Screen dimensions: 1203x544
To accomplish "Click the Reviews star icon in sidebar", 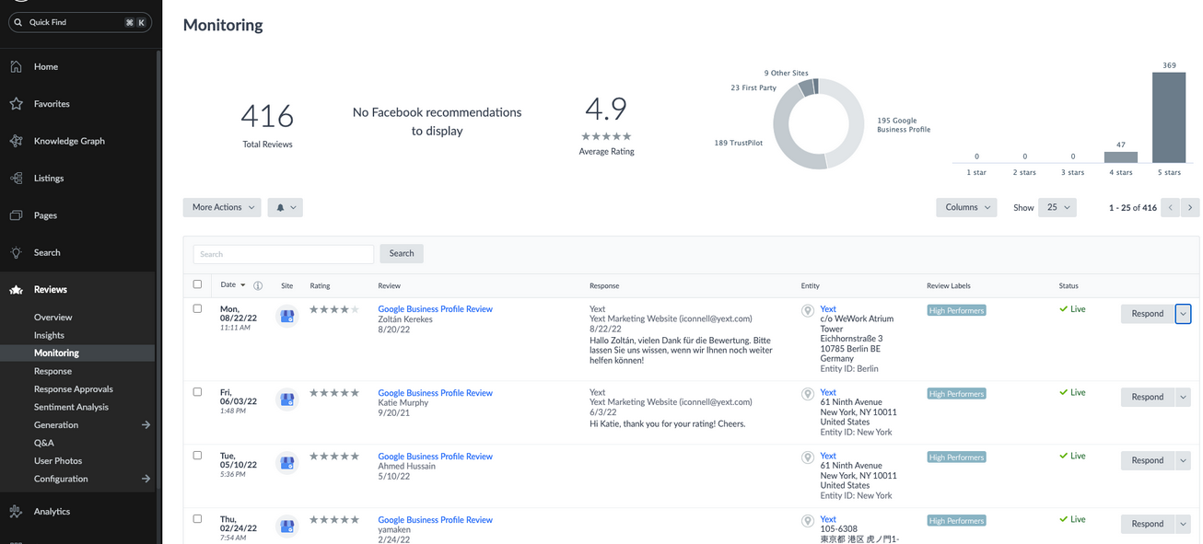I will [x=16, y=289].
